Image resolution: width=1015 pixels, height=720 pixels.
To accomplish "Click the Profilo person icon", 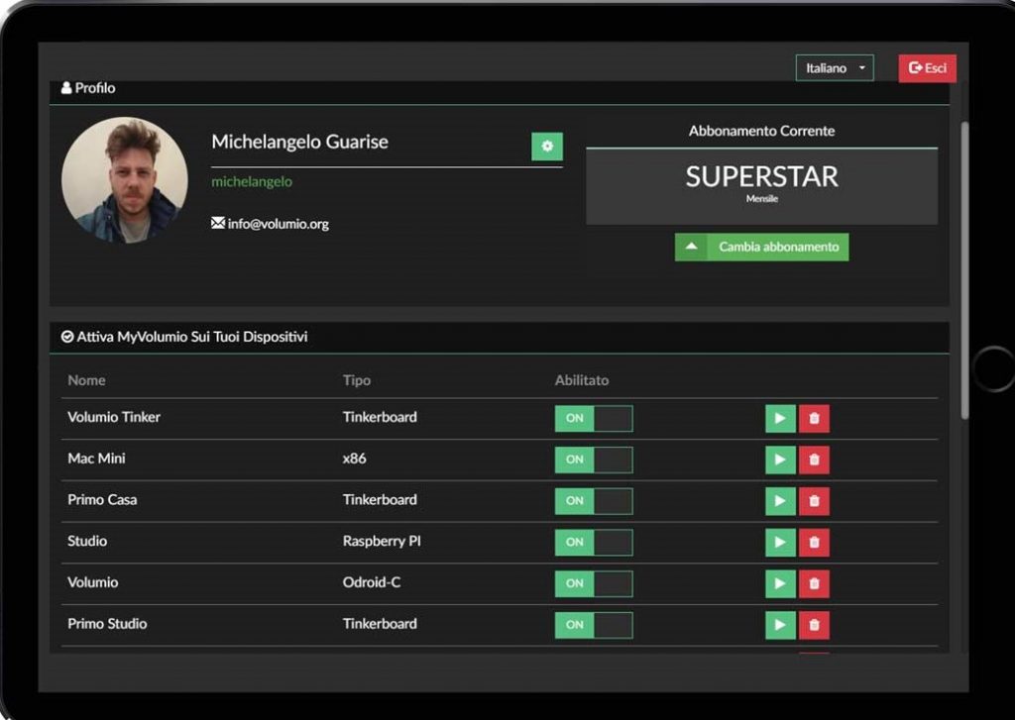I will point(66,88).
